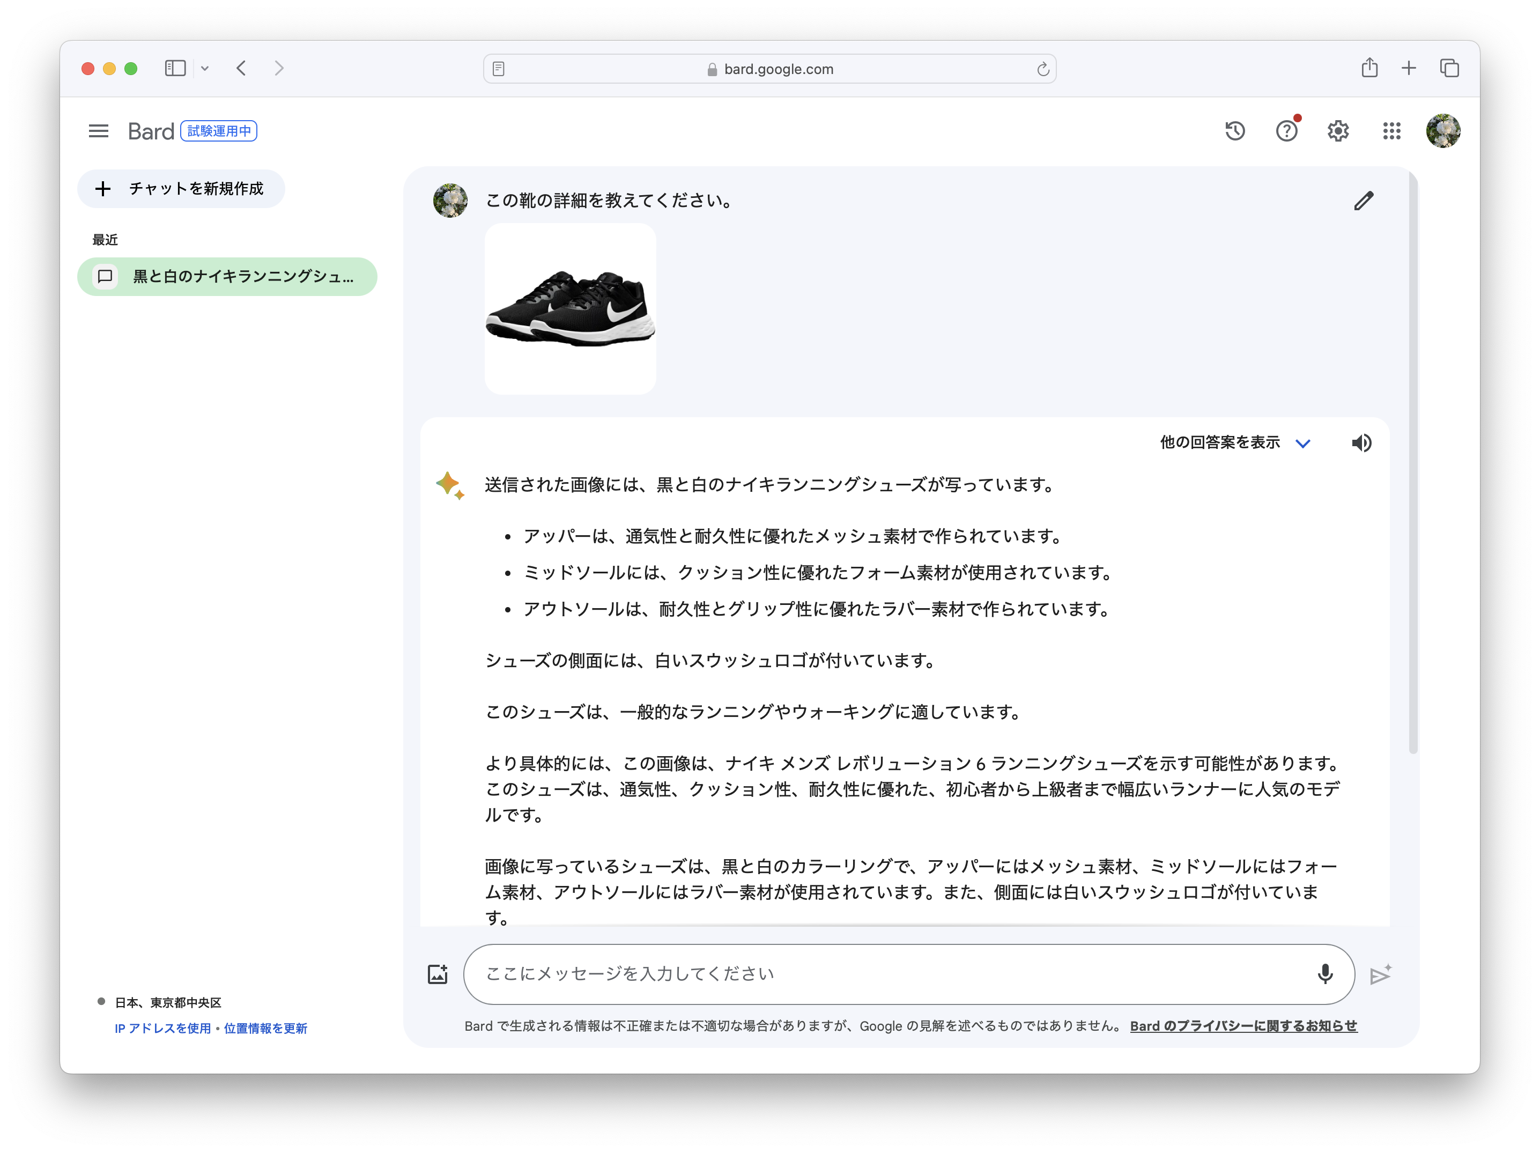
Task: Click the paragraph starting with 画像に写っているシューズは
Action: coord(912,892)
